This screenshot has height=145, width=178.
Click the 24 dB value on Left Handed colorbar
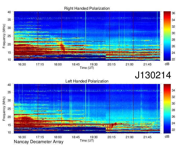click(x=173, y=123)
